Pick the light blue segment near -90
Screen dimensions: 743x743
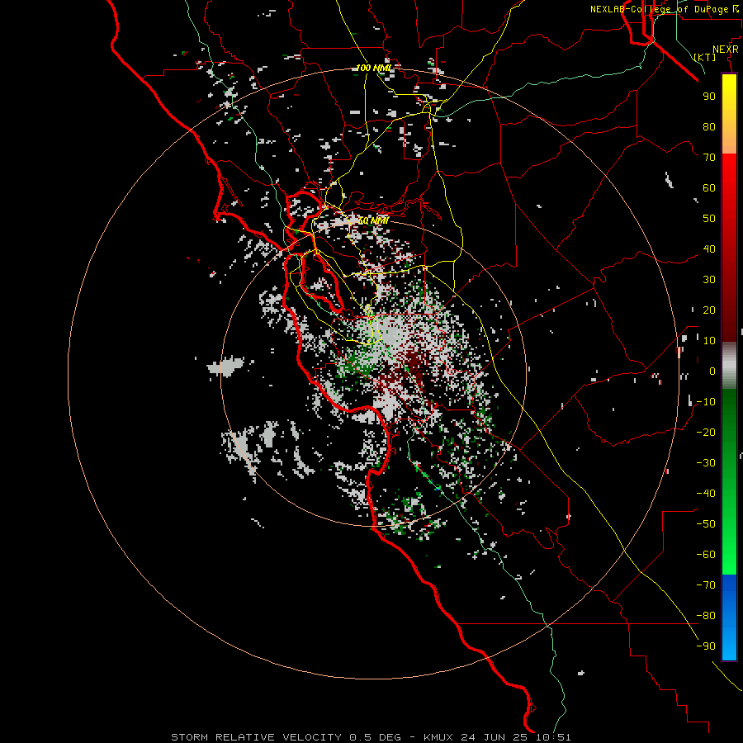point(729,646)
